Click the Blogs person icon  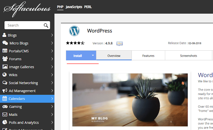click(x=4, y=35)
